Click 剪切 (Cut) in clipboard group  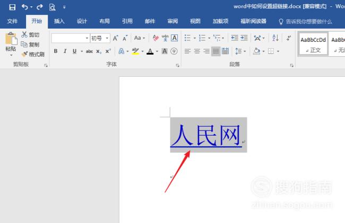[30, 34]
